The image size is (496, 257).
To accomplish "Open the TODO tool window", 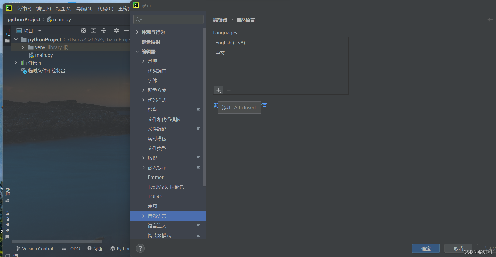I will click(x=71, y=248).
